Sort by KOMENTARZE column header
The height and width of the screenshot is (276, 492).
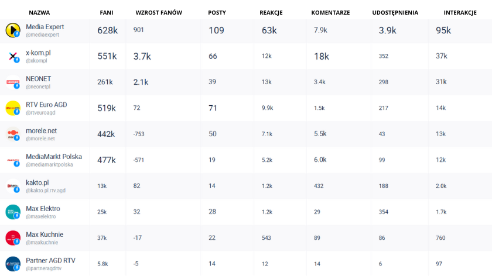click(x=331, y=12)
